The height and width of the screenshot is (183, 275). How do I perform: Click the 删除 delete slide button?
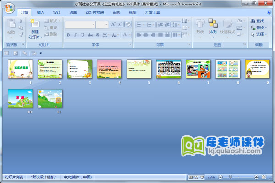[x=51, y=34]
